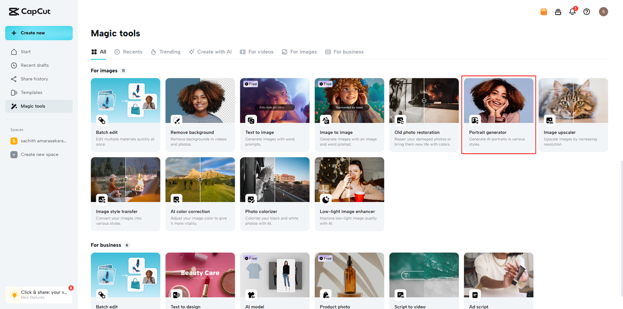Switch to For business tab
The height and width of the screenshot is (309, 623).
coord(344,52)
